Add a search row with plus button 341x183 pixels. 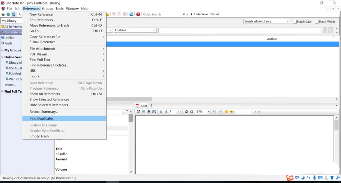tap(325, 30)
